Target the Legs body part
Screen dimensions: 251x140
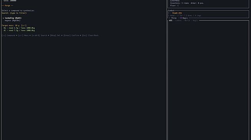click(198, 16)
